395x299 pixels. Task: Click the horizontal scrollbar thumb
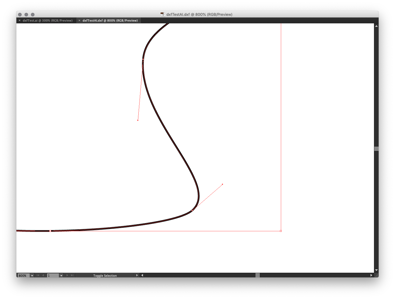tap(257, 275)
